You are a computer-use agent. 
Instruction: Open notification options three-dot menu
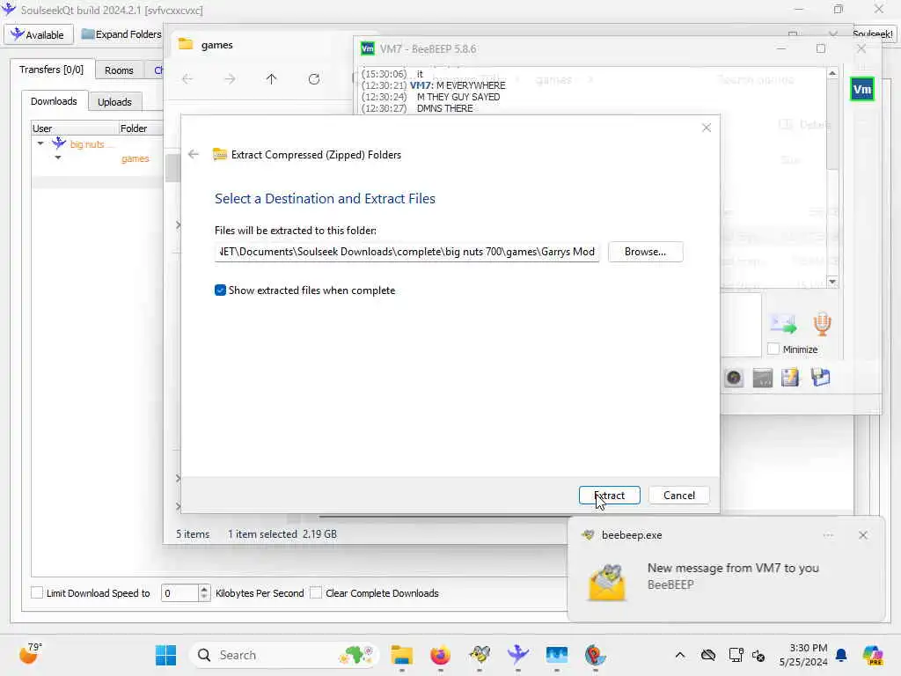(x=828, y=535)
